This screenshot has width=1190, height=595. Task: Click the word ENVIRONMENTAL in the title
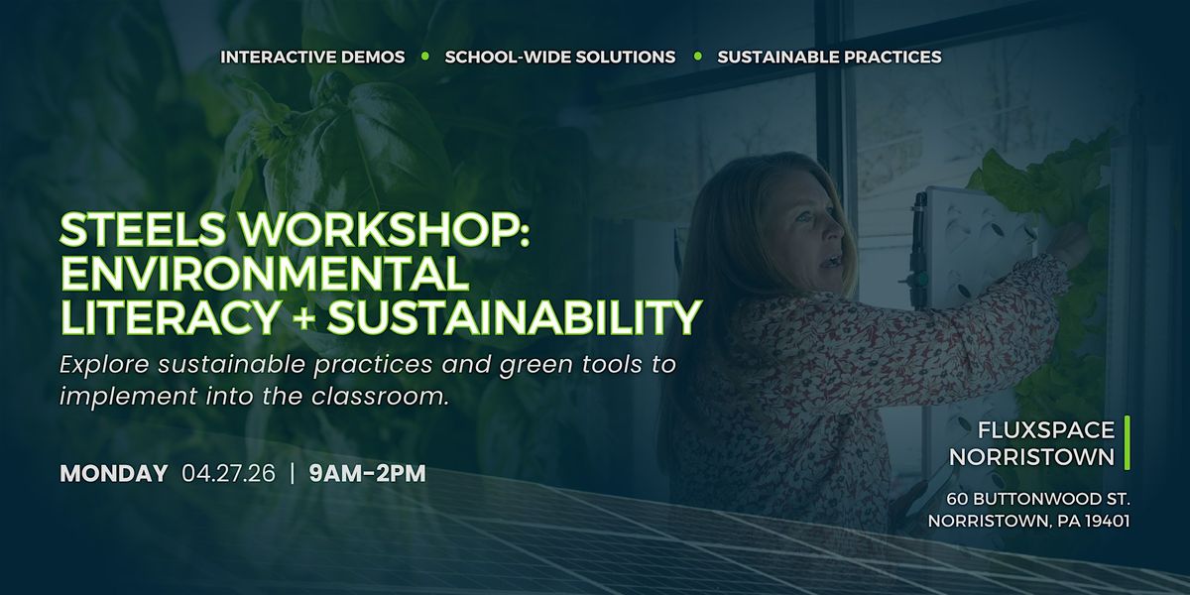click(264, 274)
